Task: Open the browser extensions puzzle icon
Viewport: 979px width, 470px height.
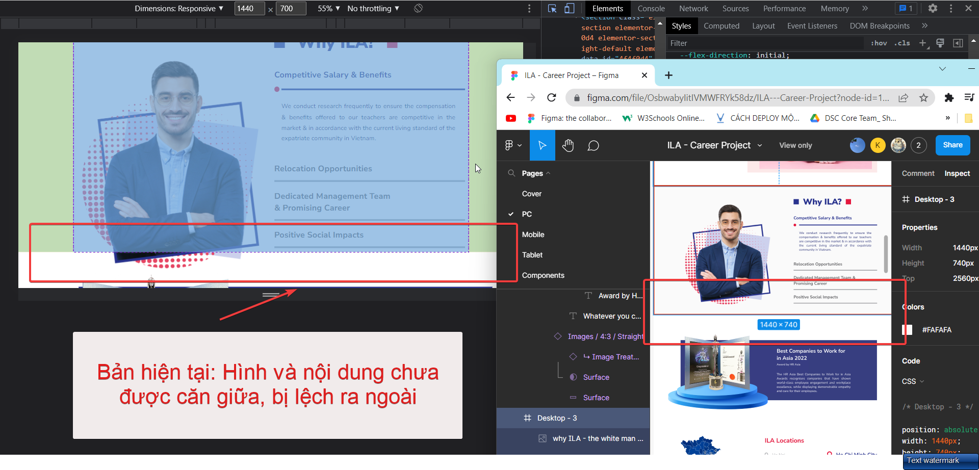Action: [949, 97]
